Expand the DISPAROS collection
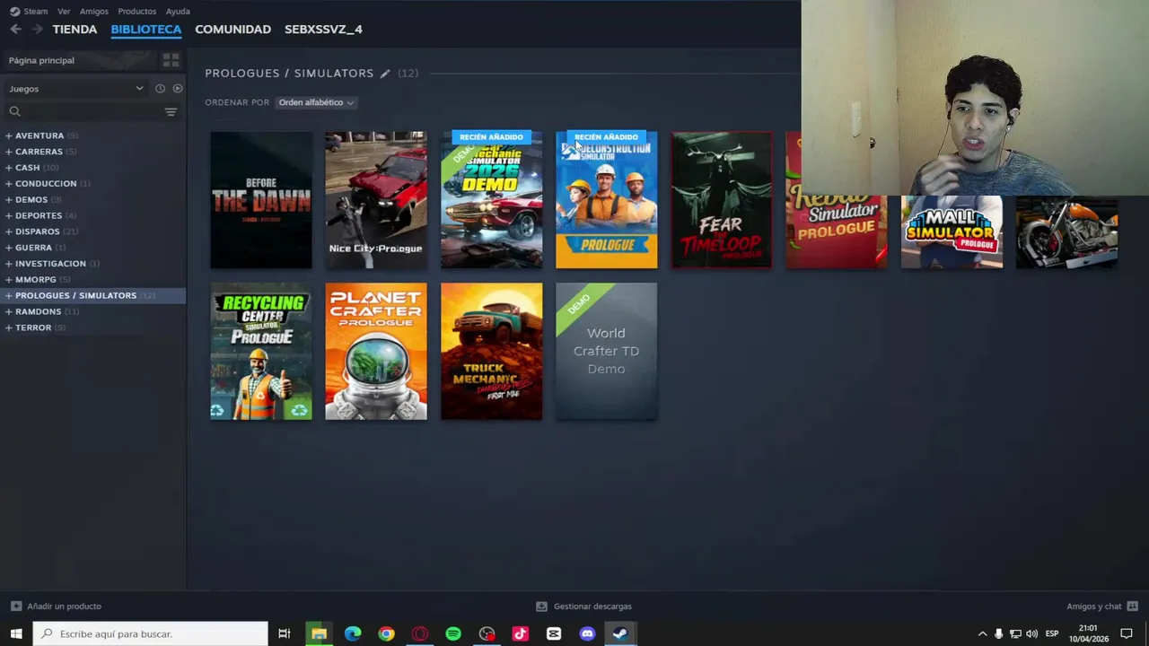This screenshot has height=646, width=1149. point(8,231)
